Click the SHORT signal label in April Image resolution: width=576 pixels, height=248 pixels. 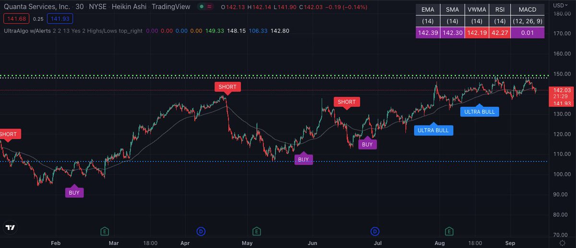tap(227, 87)
